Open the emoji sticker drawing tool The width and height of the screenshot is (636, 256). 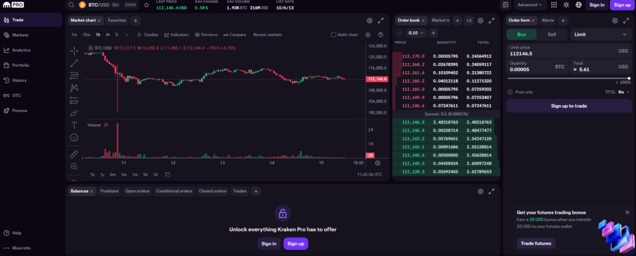(75, 137)
